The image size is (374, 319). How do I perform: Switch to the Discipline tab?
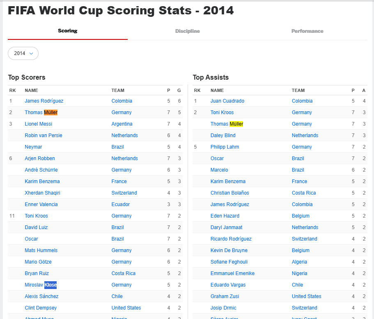[x=188, y=31]
